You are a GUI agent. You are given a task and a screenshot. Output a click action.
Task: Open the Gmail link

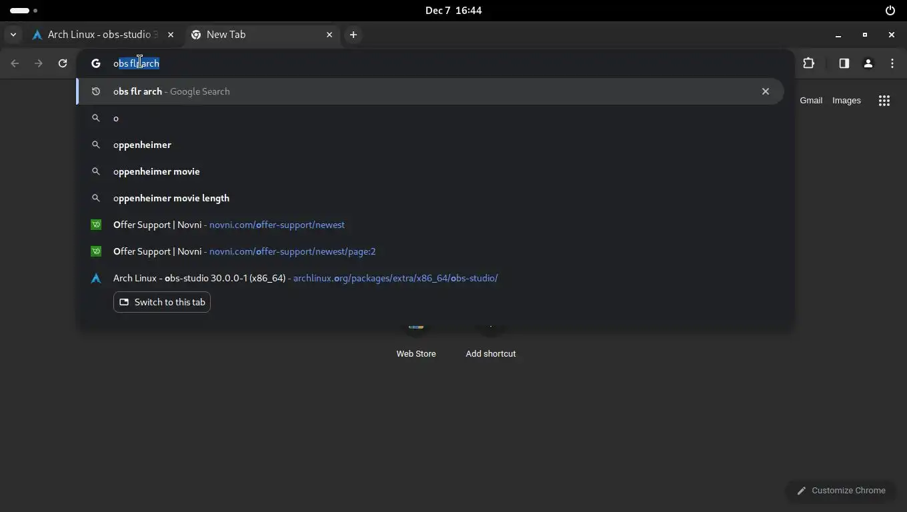811,101
